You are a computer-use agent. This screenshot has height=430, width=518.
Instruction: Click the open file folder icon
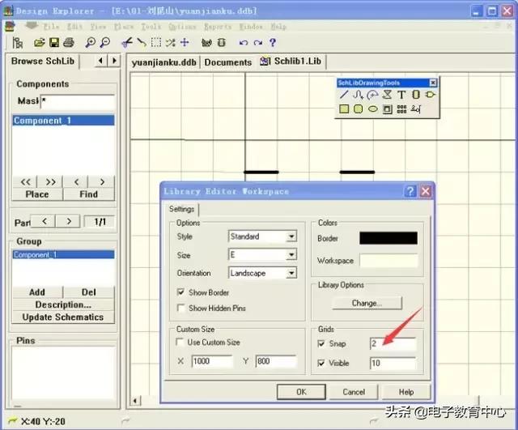coord(40,42)
